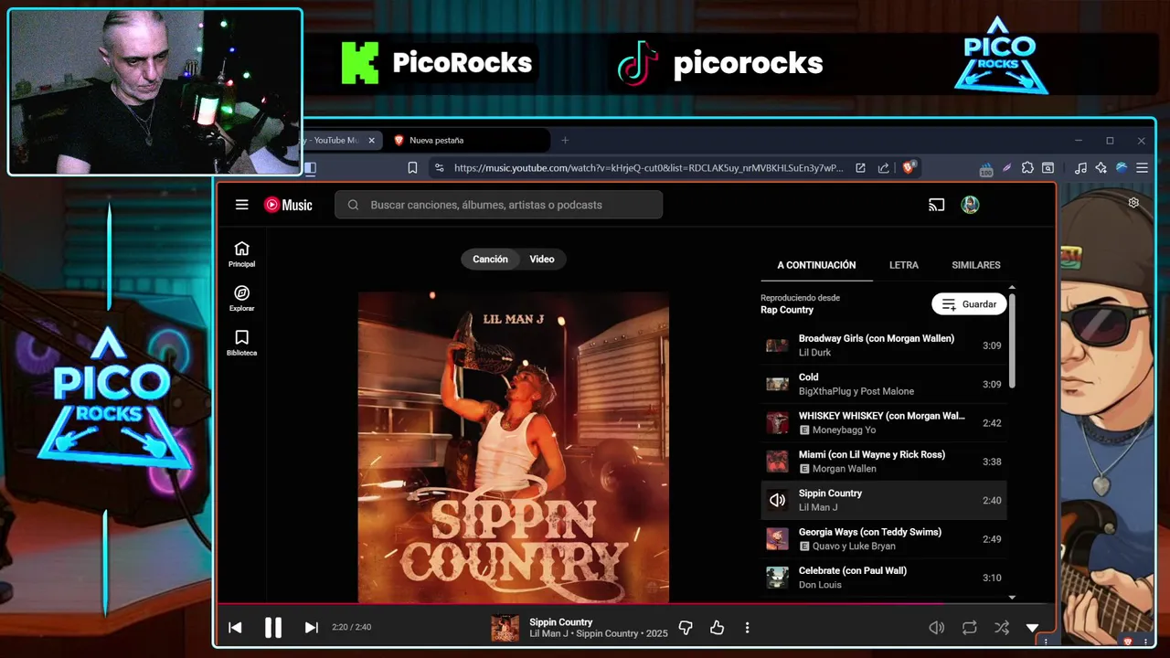Click the Sippin Country album artwork
The width and height of the screenshot is (1170, 658).
pyautogui.click(x=514, y=447)
